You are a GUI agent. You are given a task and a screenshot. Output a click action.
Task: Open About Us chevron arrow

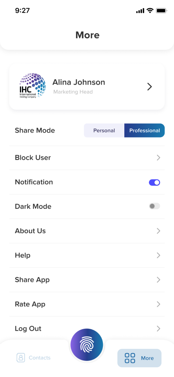[x=158, y=231]
